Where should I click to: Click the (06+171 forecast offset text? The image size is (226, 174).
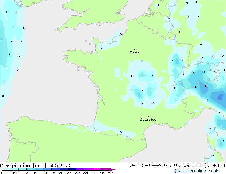[x=215, y=165]
